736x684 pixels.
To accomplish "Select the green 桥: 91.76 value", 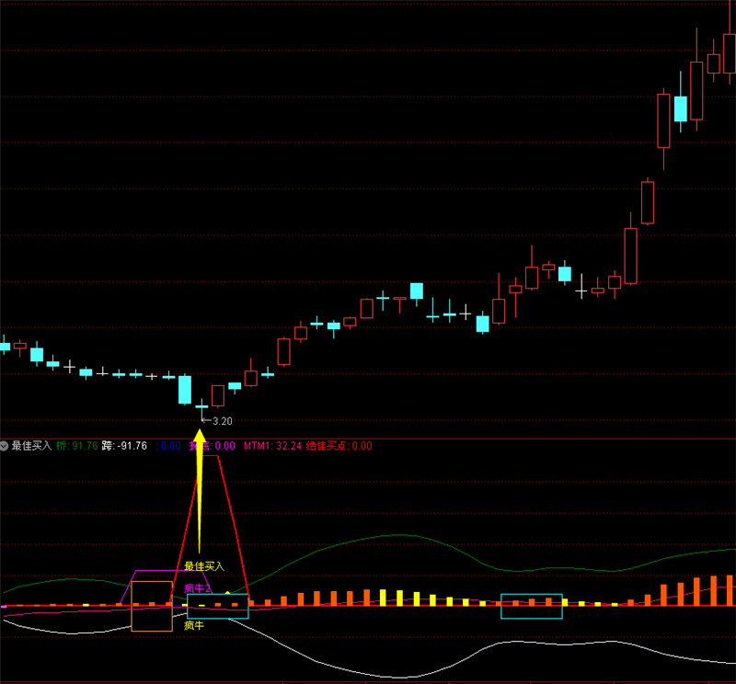I will point(77,446).
